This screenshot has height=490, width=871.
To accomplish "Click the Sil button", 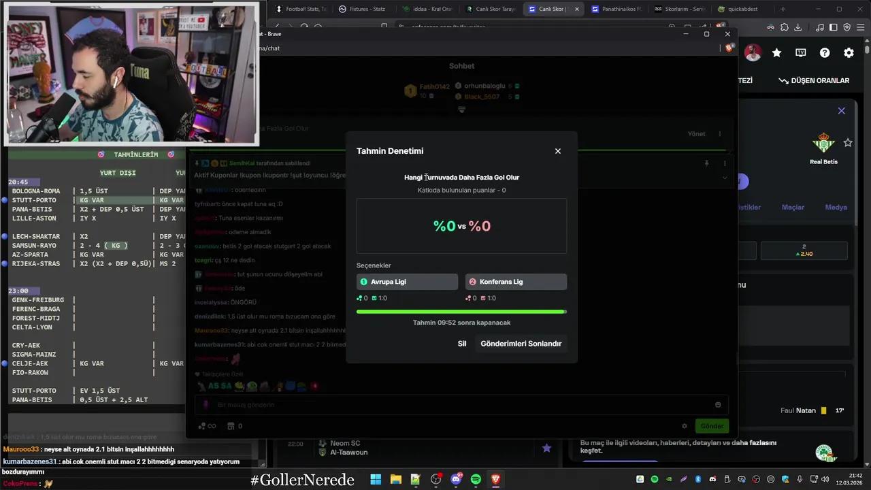I will (x=462, y=344).
